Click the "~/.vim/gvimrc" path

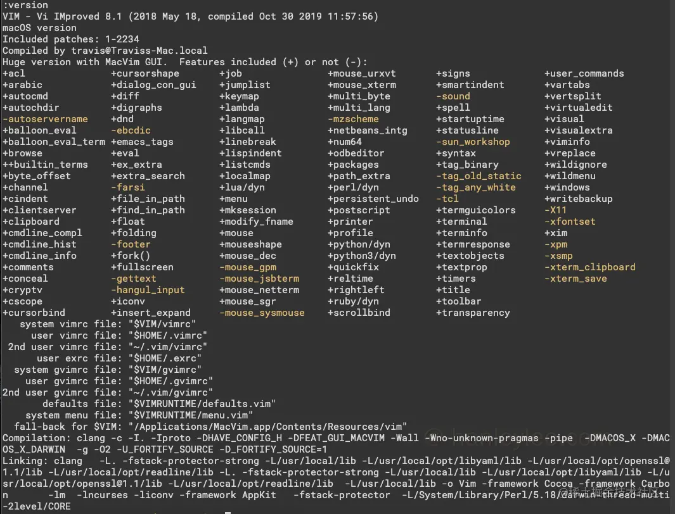(x=170, y=392)
